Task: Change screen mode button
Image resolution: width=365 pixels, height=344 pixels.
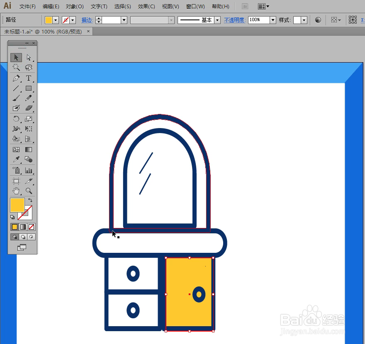Action: 22,247
